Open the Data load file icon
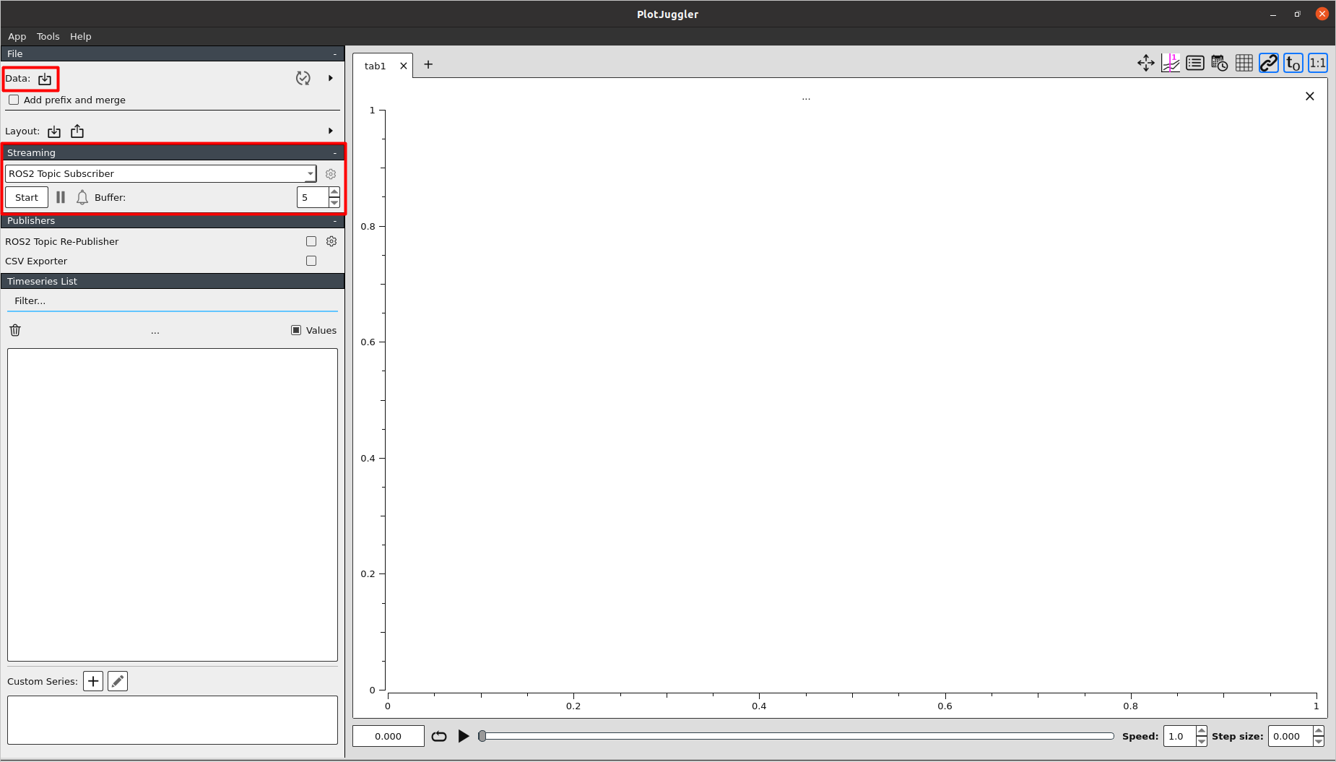The width and height of the screenshot is (1336, 762). [44, 78]
